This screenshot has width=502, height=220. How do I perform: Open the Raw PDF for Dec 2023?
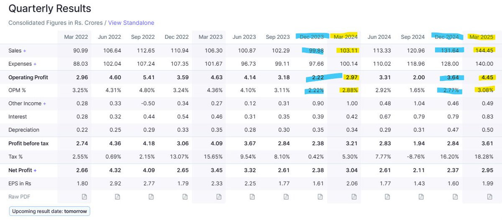pos(320,197)
